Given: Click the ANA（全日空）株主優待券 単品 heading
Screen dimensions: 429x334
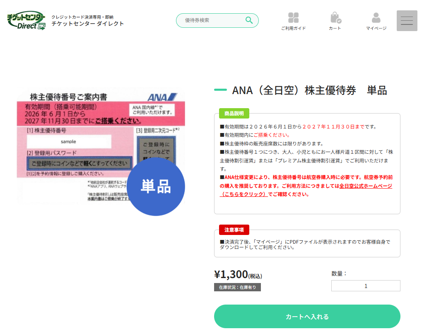Looking at the screenshot, I should 309,90.
